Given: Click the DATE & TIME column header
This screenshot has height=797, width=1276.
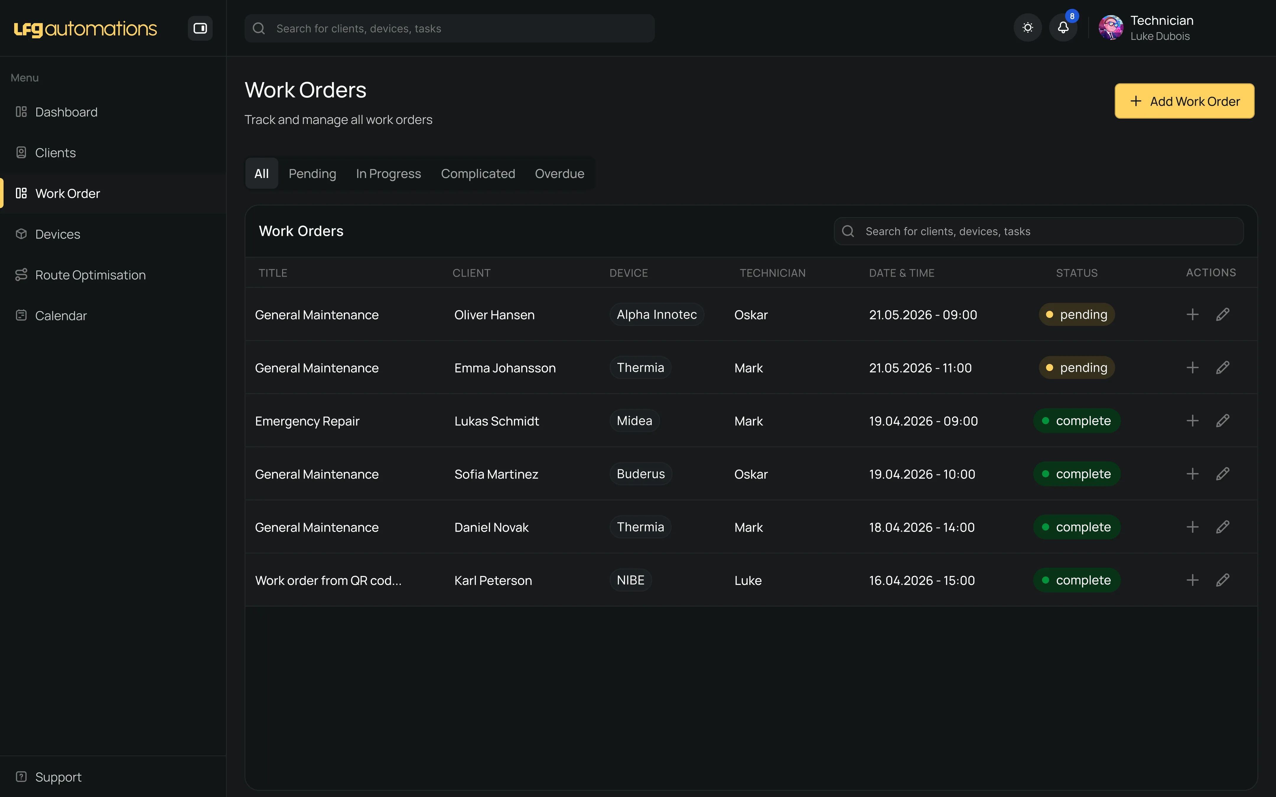Looking at the screenshot, I should [902, 273].
